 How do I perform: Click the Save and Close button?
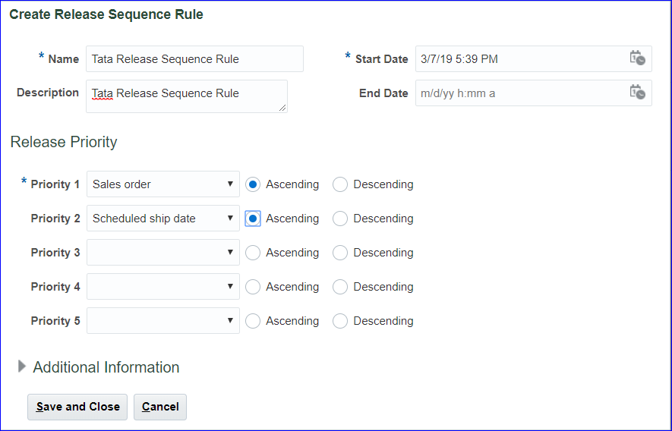tap(77, 407)
